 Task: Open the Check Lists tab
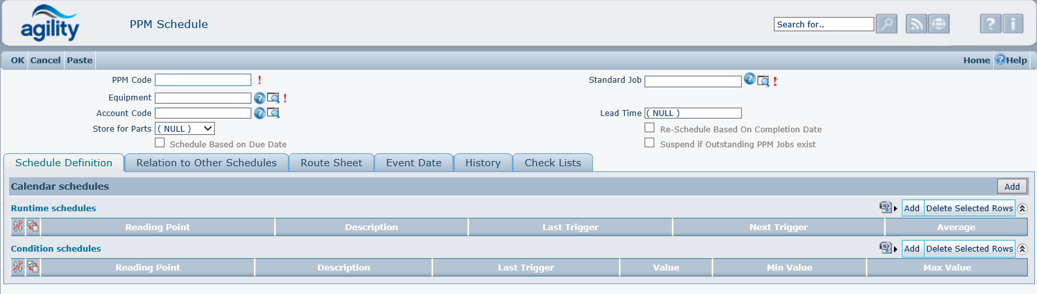tap(552, 163)
